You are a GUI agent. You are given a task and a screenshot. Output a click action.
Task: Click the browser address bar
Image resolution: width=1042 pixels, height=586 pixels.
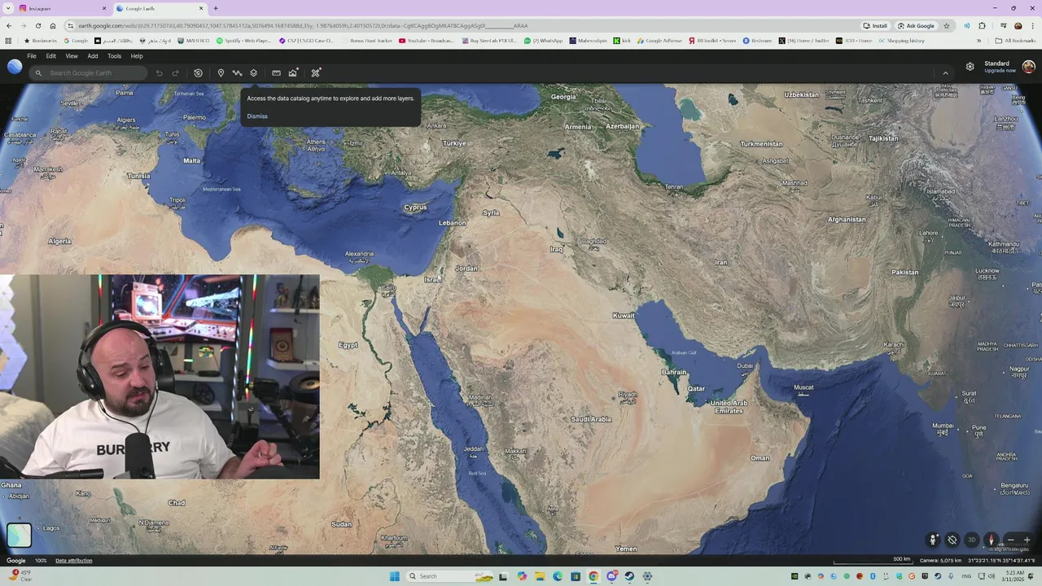click(456, 25)
